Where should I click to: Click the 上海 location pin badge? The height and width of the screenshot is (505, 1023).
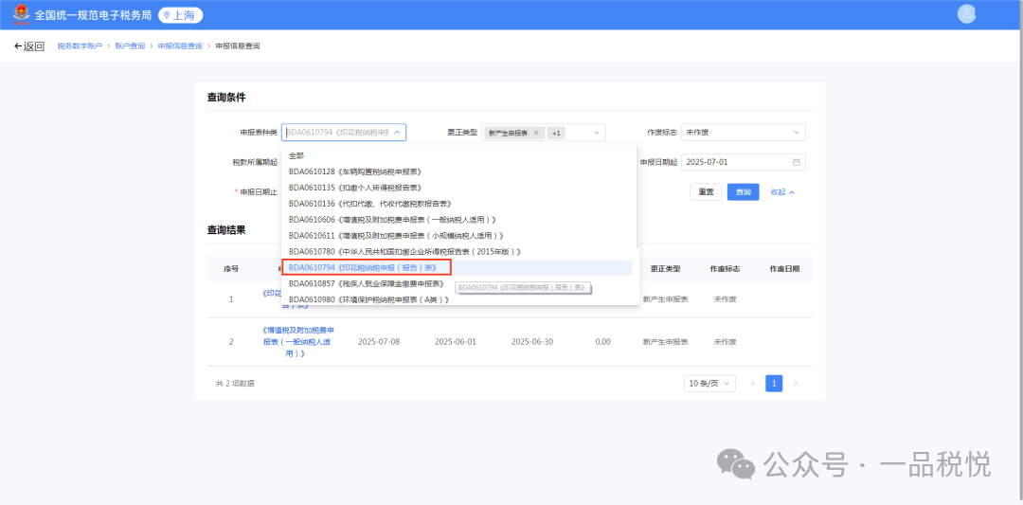180,15
